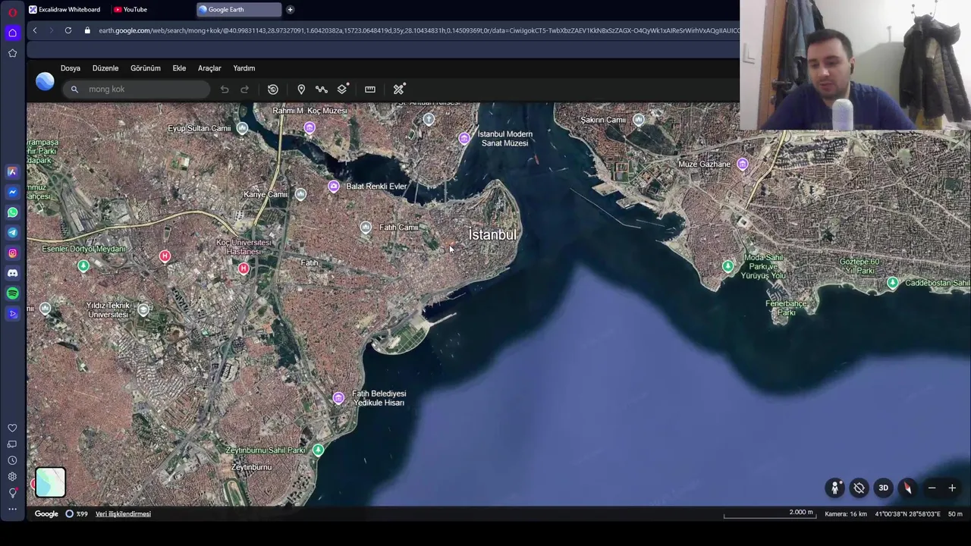The image size is (971, 546).
Task: Add a placemark with pin icon
Action: pyautogui.click(x=301, y=89)
